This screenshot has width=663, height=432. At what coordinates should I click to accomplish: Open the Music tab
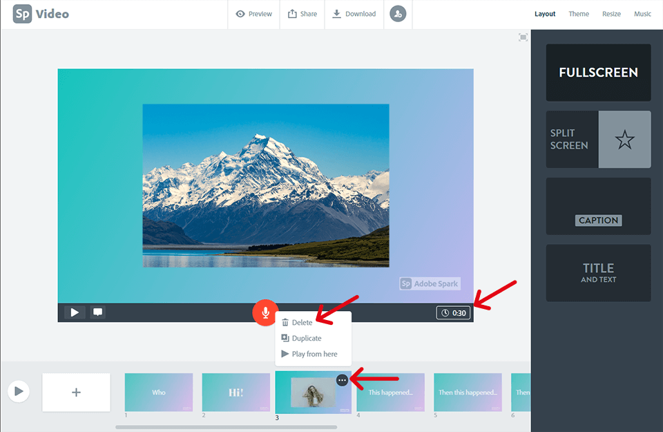click(642, 14)
